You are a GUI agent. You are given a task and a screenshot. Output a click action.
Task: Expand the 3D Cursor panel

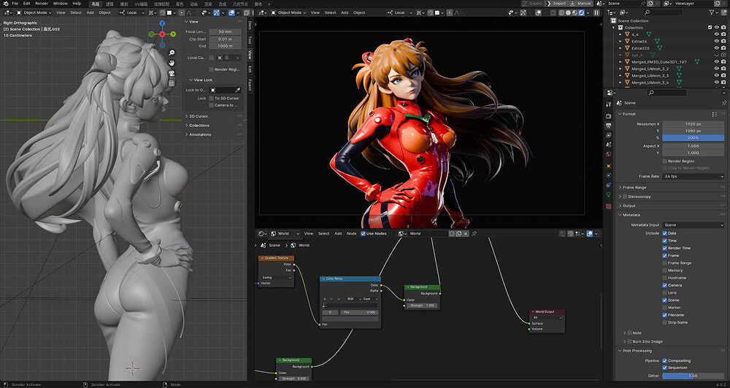click(199, 116)
